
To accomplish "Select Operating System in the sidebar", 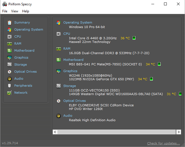I will pyautogui.click(x=29, y=29).
